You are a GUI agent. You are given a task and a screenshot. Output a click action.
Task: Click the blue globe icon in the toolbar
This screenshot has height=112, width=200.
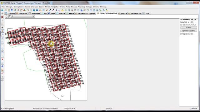(x=2, y=10)
